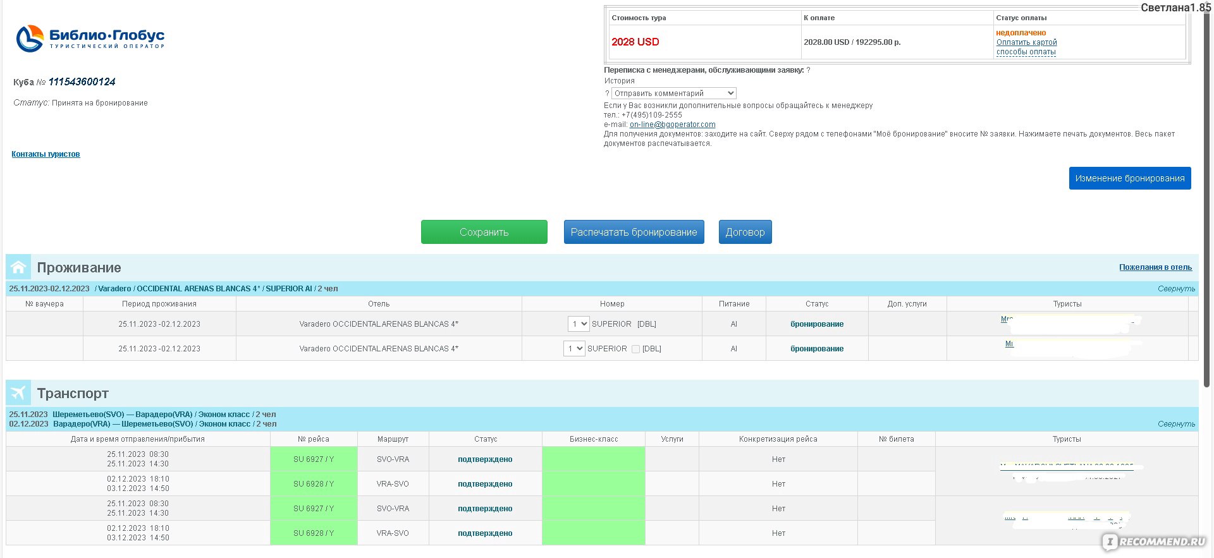Click the amount 2028.00 USD / 192295.00 р.
1214x558 pixels.
coord(852,42)
